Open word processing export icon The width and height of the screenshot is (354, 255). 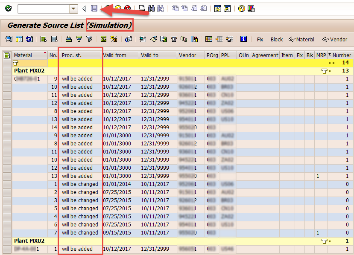[x=153, y=39]
